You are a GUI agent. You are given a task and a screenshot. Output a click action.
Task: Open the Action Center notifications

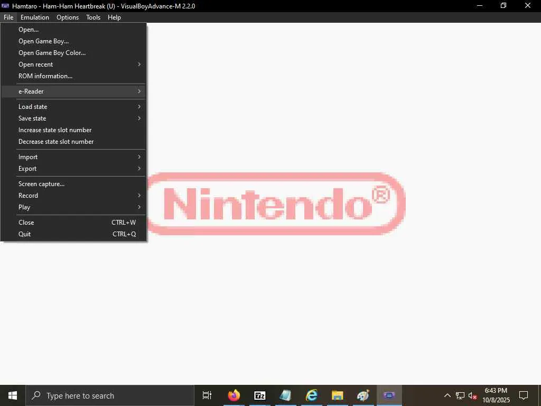524,395
